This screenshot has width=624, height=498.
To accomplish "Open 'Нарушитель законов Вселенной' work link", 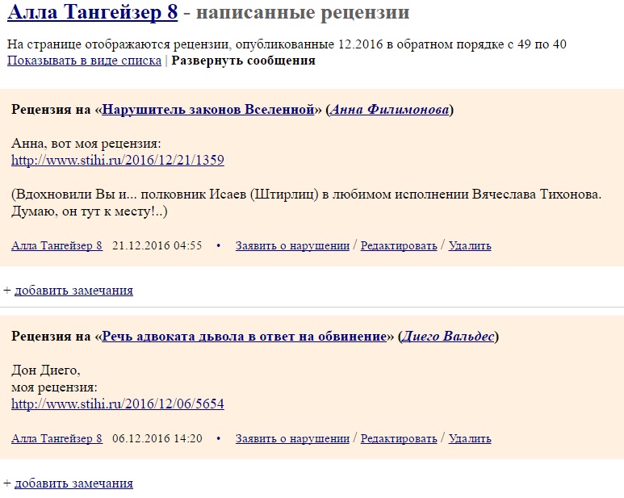I will point(208,110).
